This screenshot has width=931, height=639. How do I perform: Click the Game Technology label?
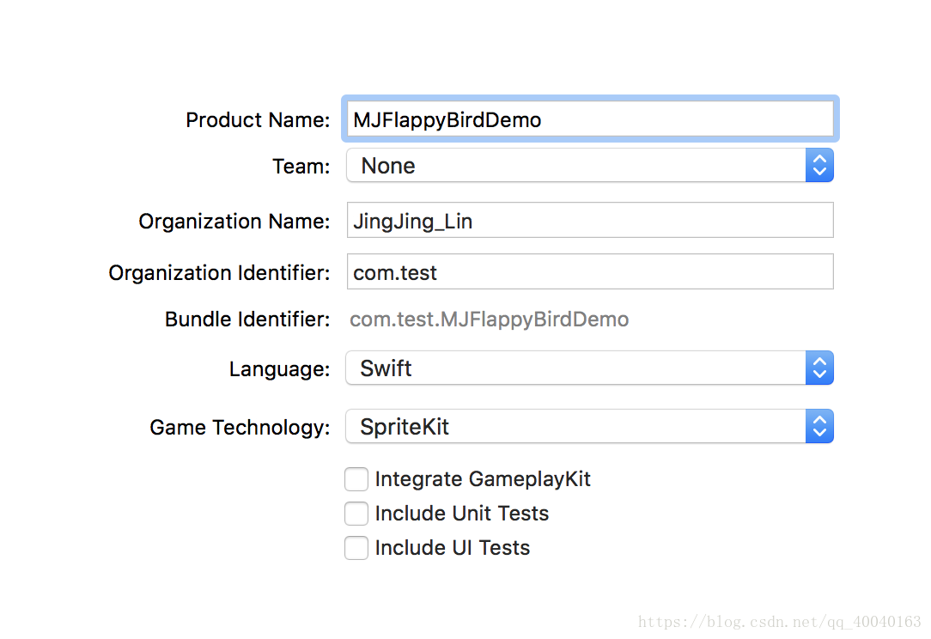[x=240, y=428]
